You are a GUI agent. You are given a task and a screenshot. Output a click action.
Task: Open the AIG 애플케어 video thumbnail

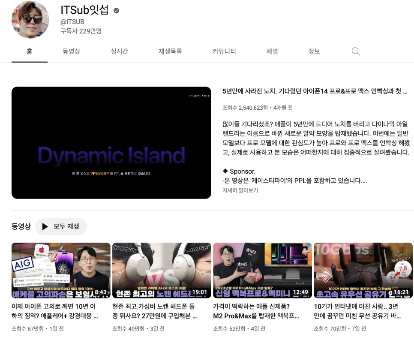[x=61, y=271]
